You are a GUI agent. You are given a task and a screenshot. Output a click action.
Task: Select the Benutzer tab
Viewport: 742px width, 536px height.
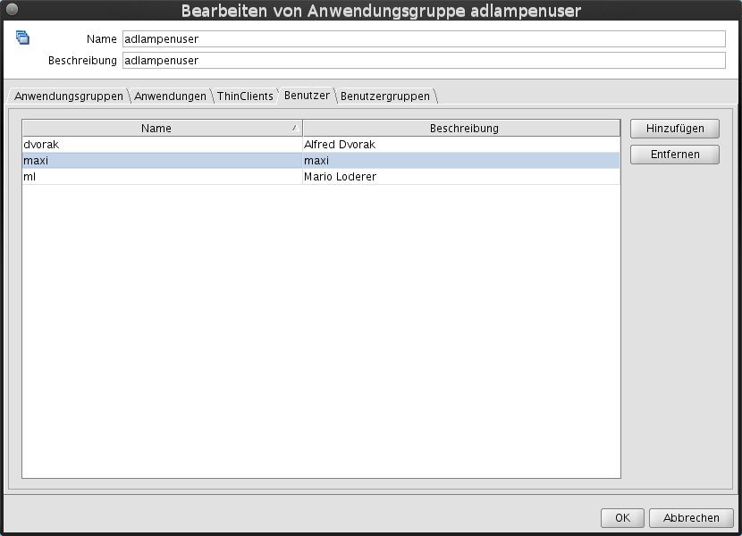(x=307, y=95)
